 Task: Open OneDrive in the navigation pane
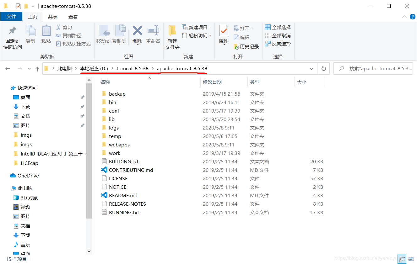click(28, 176)
